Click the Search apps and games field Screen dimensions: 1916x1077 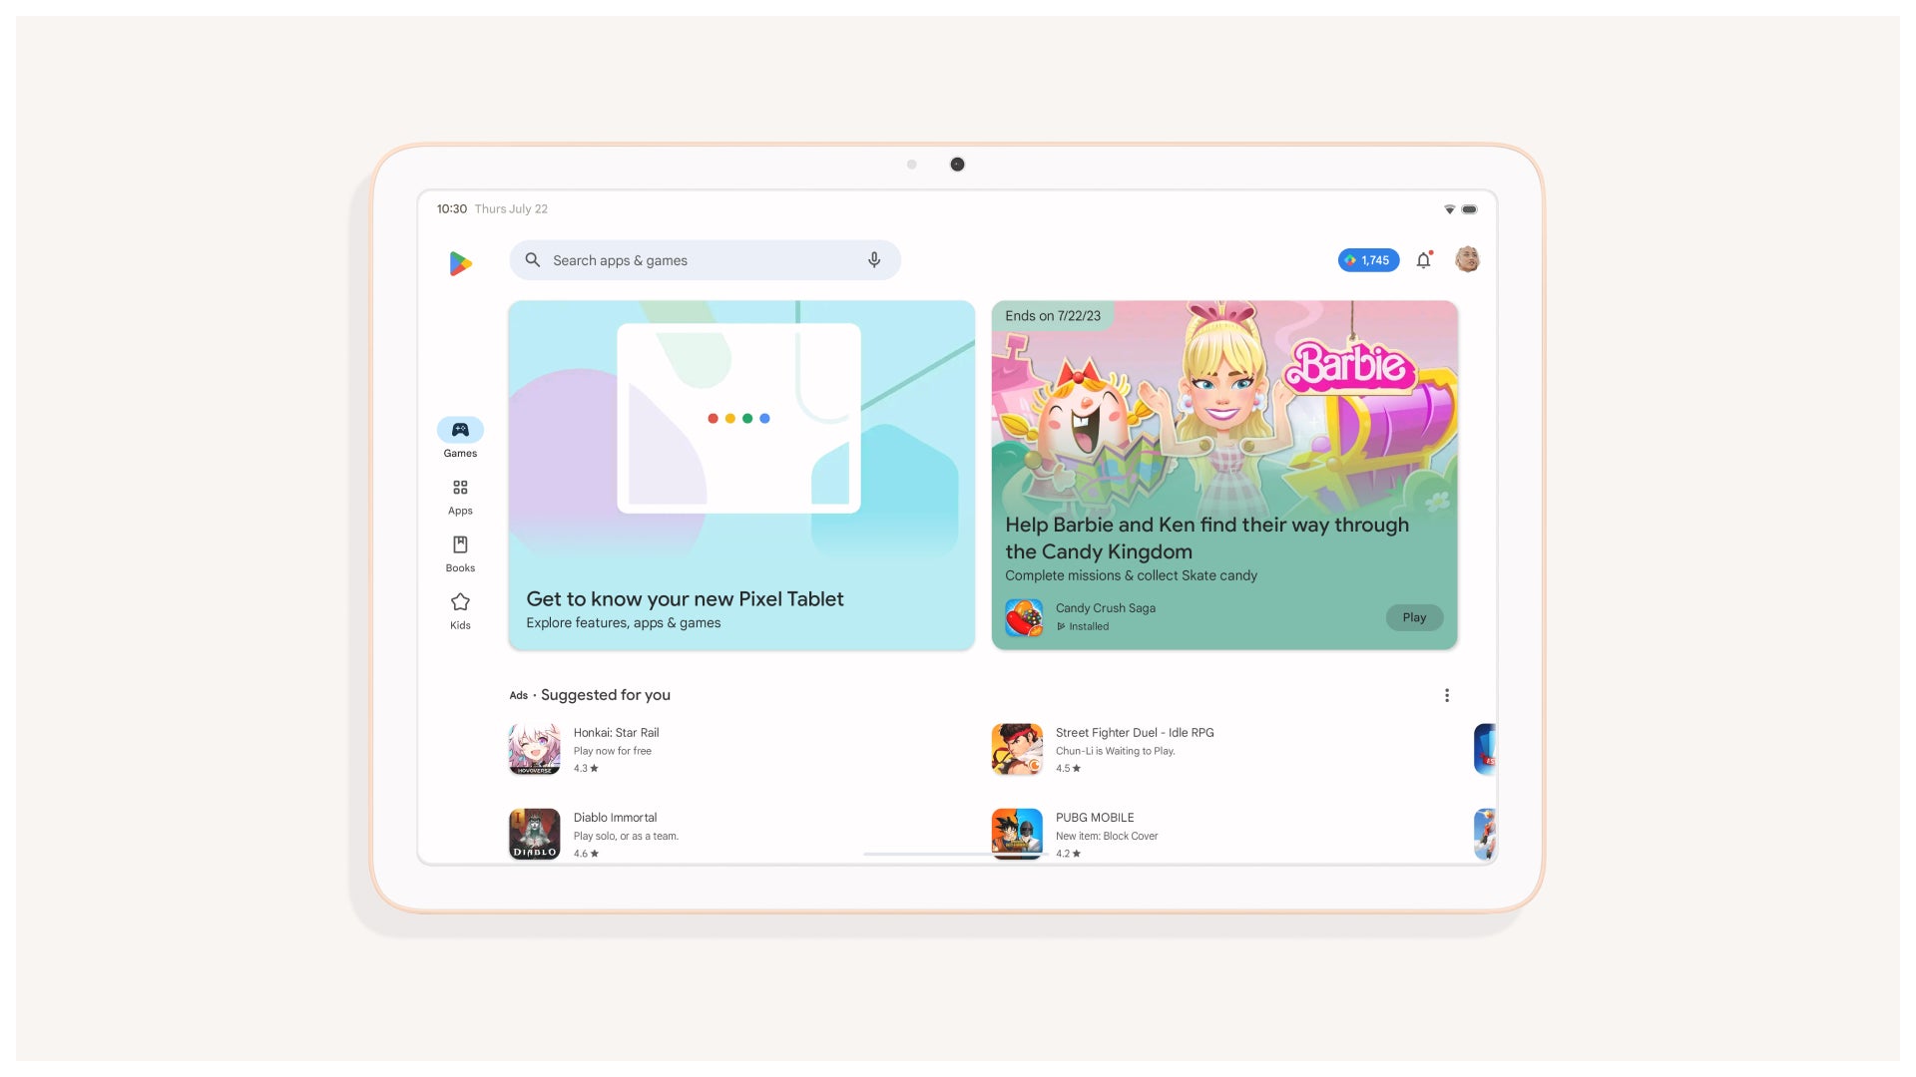(x=704, y=259)
